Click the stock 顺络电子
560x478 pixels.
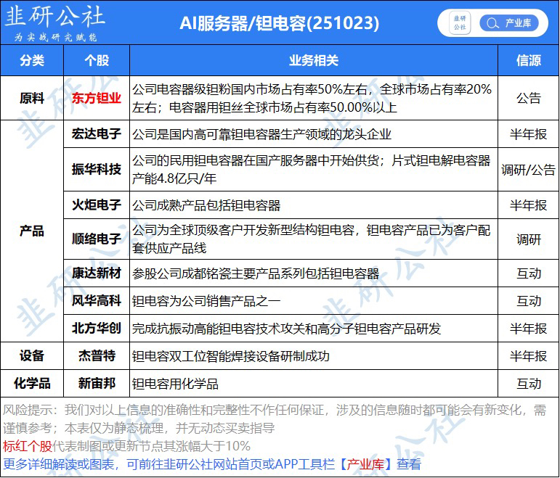pos(97,239)
